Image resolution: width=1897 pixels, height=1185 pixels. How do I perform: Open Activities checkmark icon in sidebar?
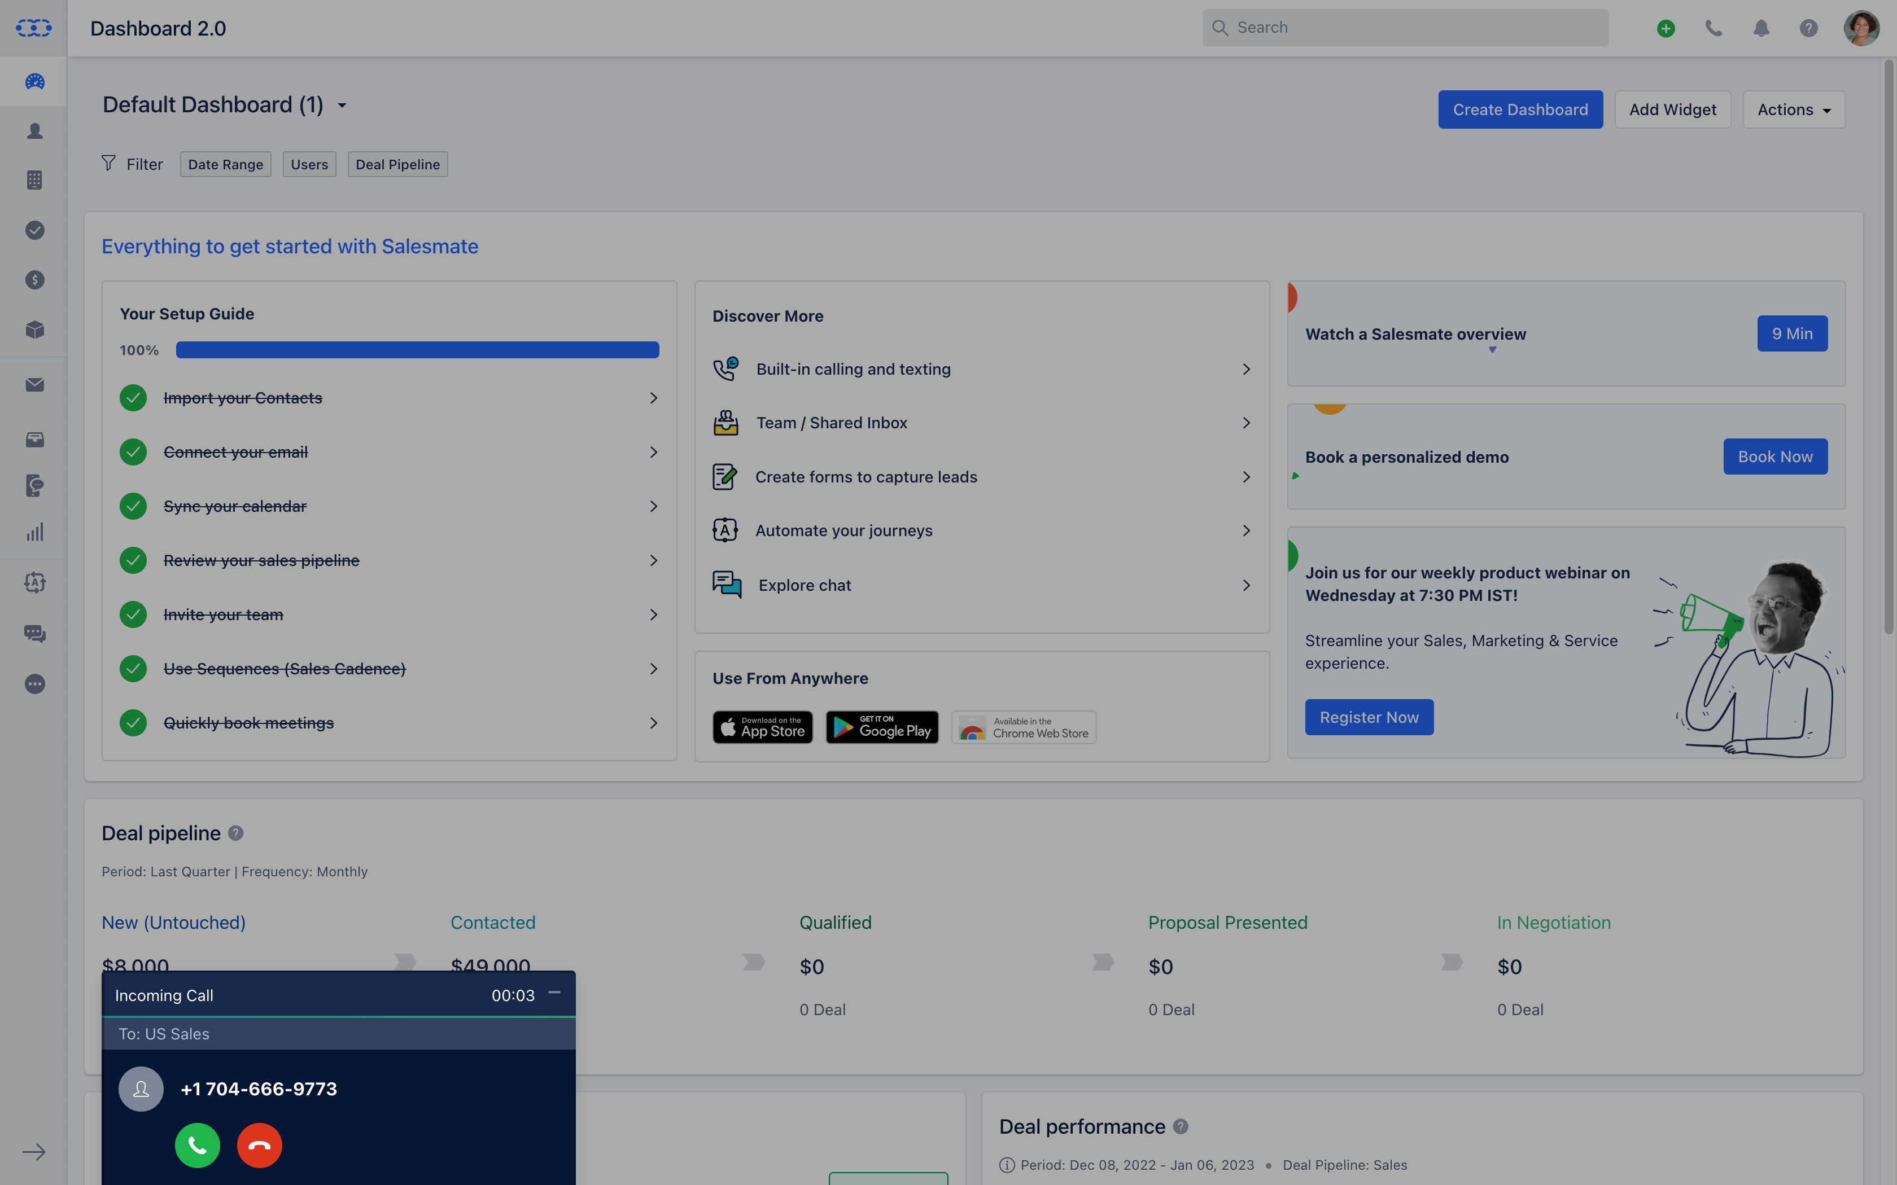coord(34,230)
